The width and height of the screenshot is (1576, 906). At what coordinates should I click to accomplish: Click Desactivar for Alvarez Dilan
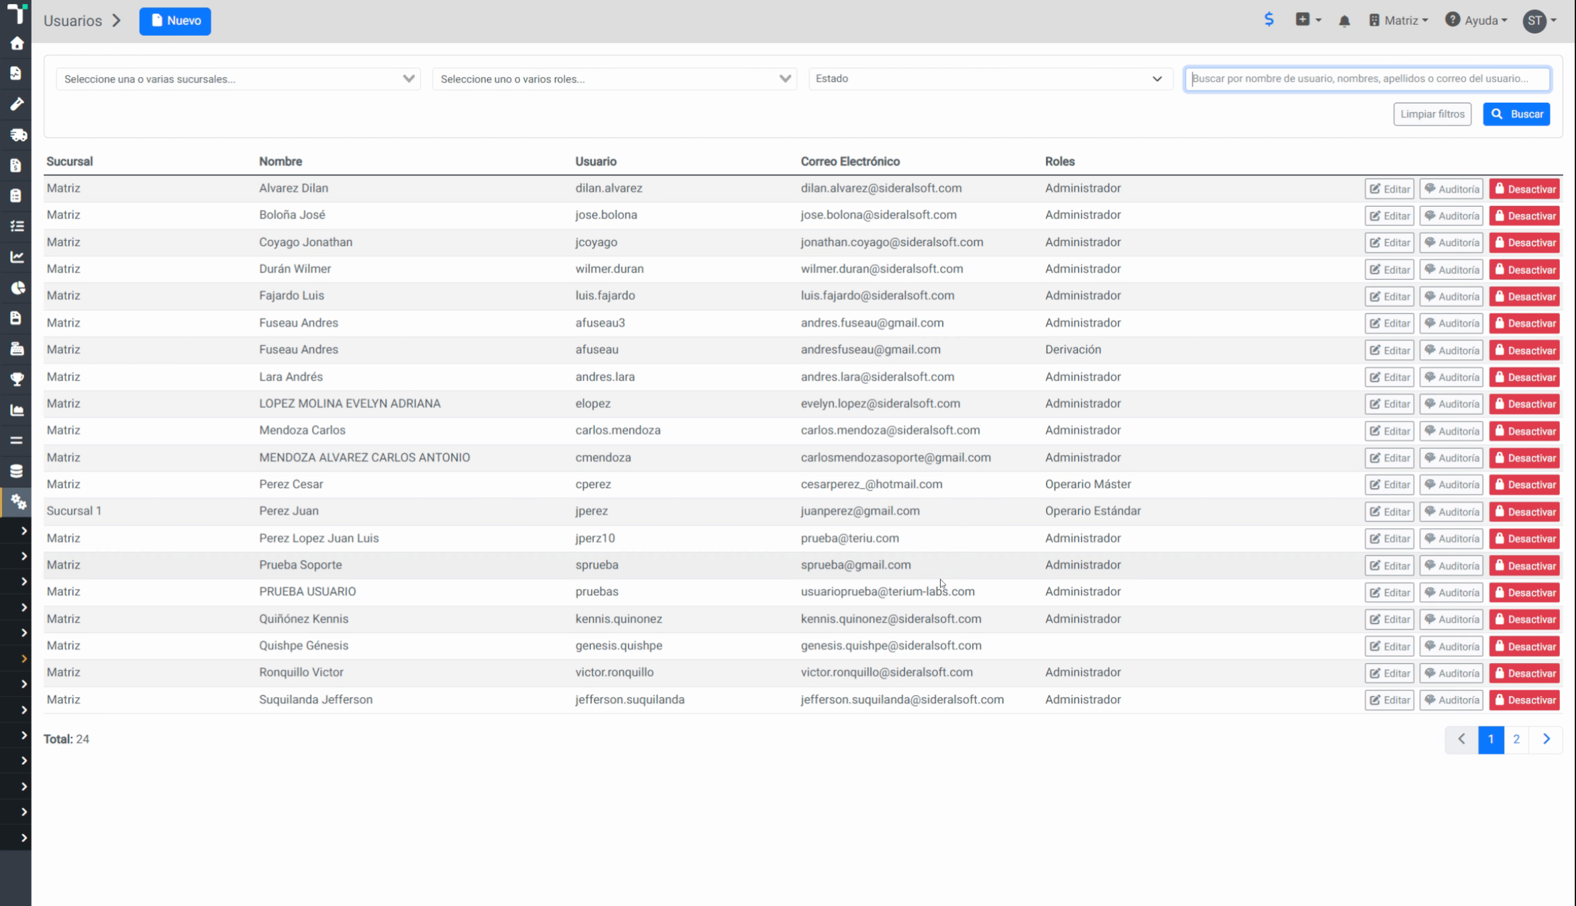1524,189
